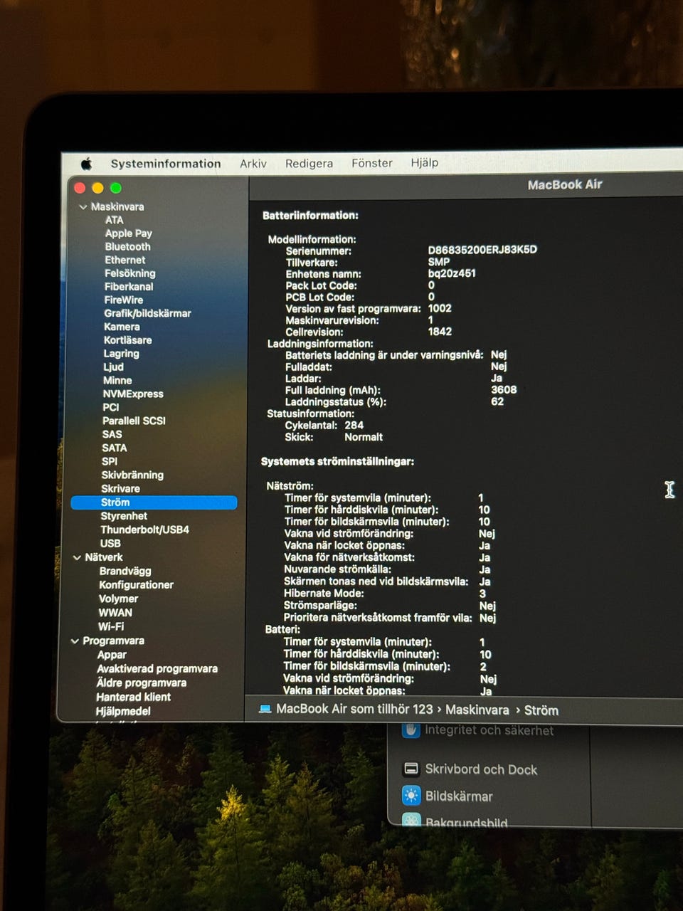This screenshot has height=911, width=683.
Task: Select Apple Pay in the sidebar
Action: click(128, 233)
